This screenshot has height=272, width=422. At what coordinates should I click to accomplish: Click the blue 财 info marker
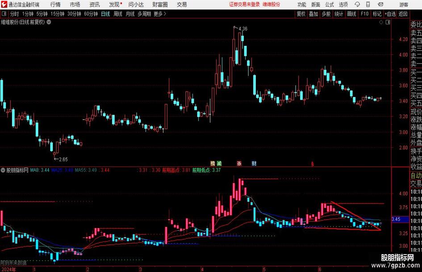(254, 163)
